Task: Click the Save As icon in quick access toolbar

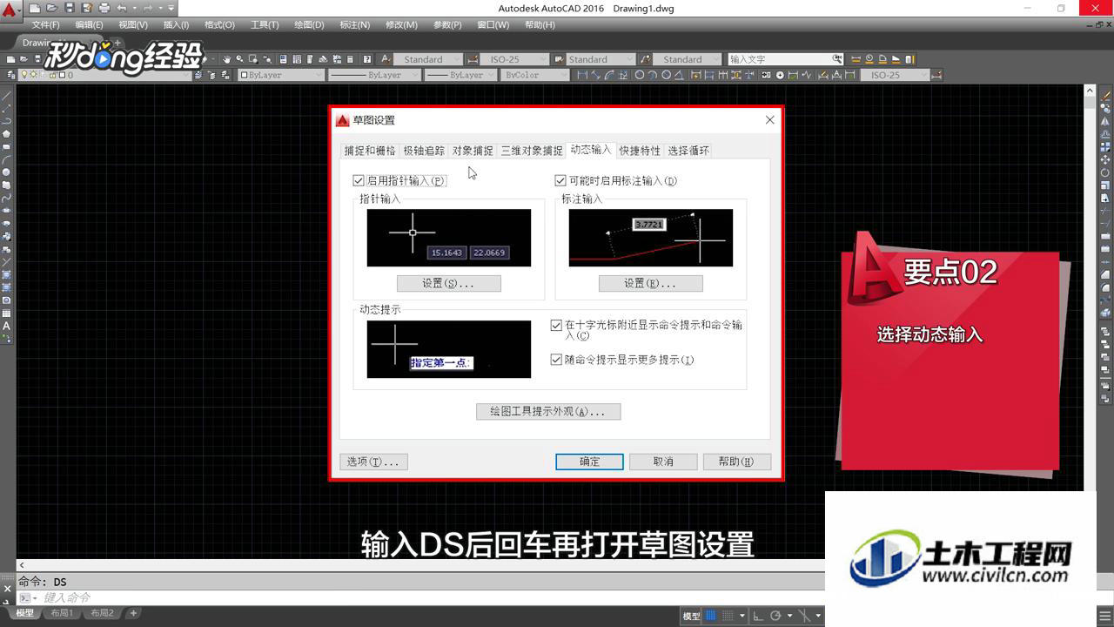Action: coord(86,8)
